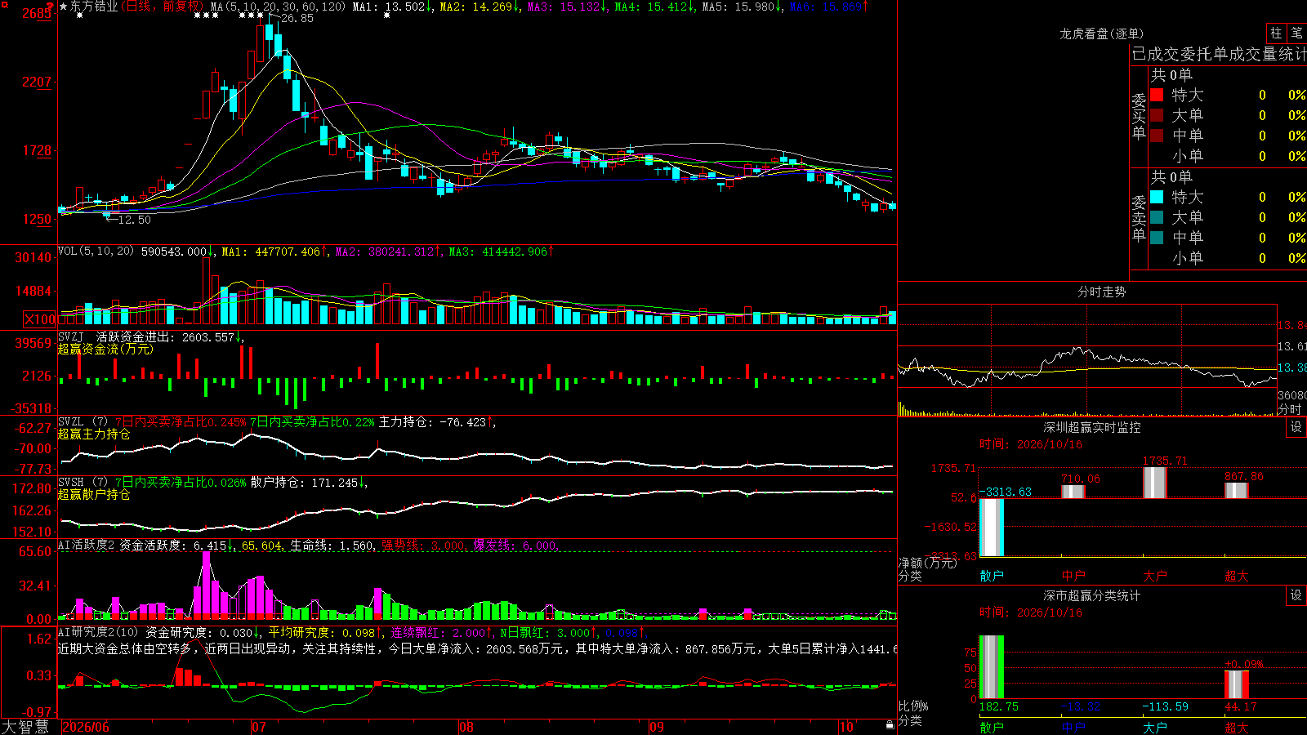Click the 分时走势 panel title

tap(1101, 292)
